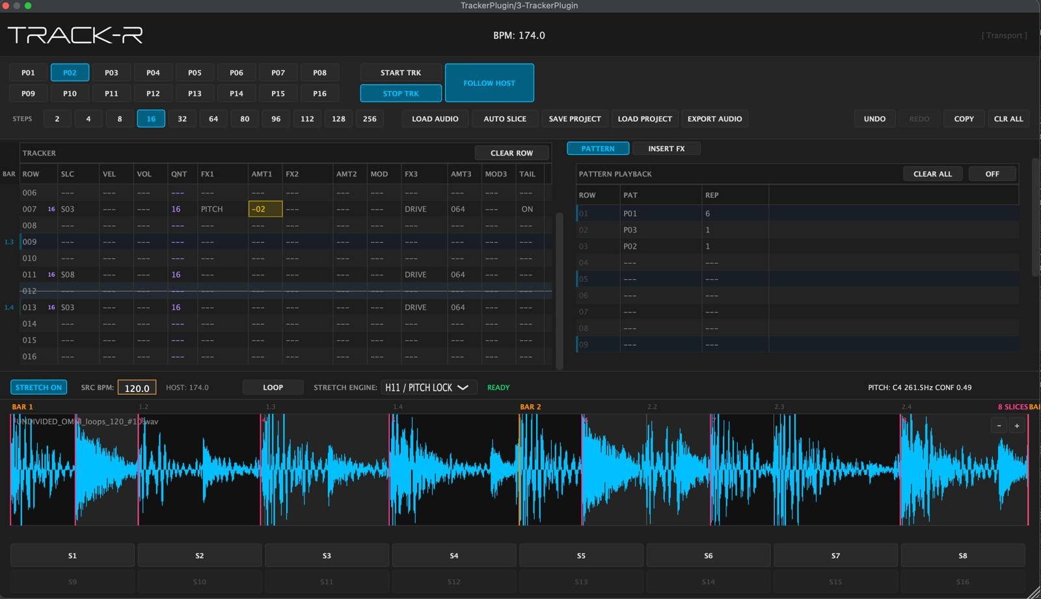Click the COPY button

click(964, 118)
